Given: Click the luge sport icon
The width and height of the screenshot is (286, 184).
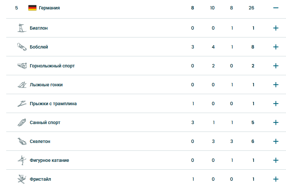Looking at the screenshot, I should (22, 122).
